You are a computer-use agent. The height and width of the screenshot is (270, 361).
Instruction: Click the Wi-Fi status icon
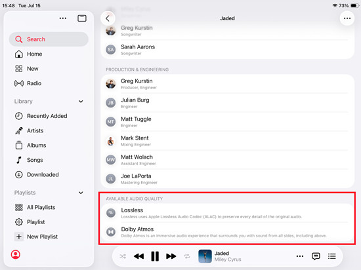pyautogui.click(x=335, y=5)
